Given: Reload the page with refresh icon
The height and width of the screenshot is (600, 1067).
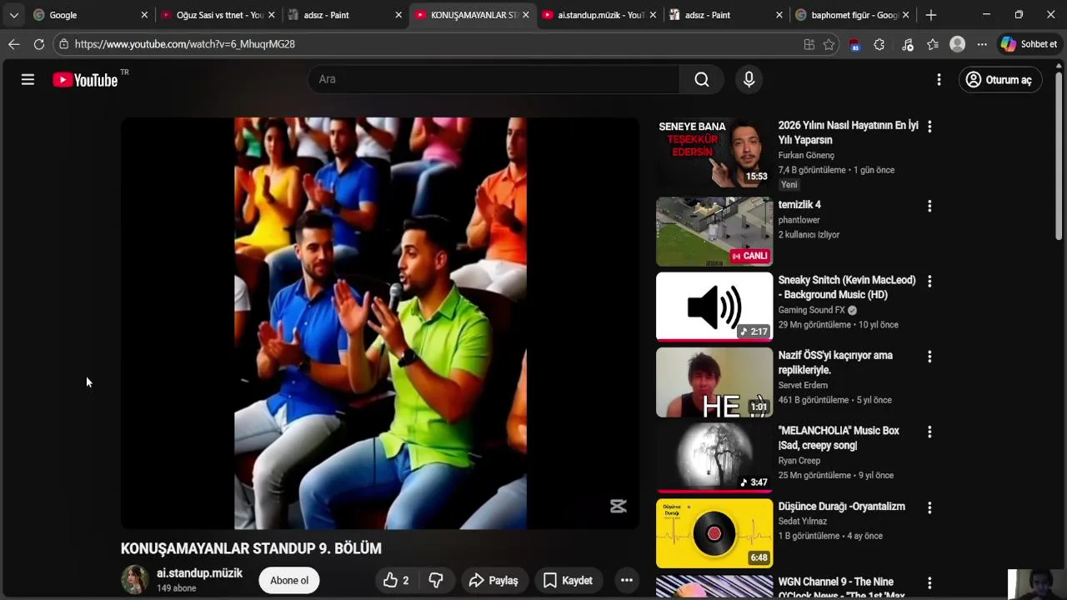Looking at the screenshot, I should (x=39, y=44).
